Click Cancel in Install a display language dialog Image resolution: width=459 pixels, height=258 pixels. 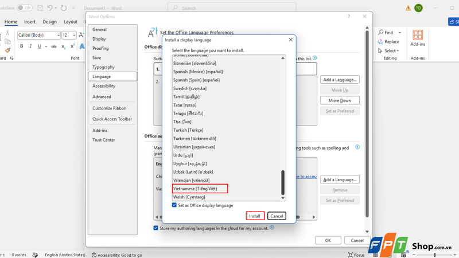click(277, 216)
